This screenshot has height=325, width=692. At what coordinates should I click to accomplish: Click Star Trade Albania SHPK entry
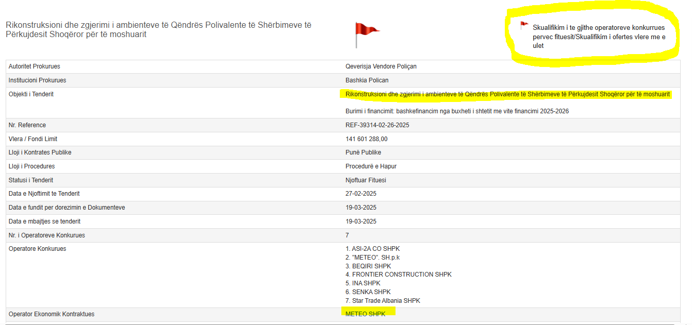pyautogui.click(x=383, y=301)
